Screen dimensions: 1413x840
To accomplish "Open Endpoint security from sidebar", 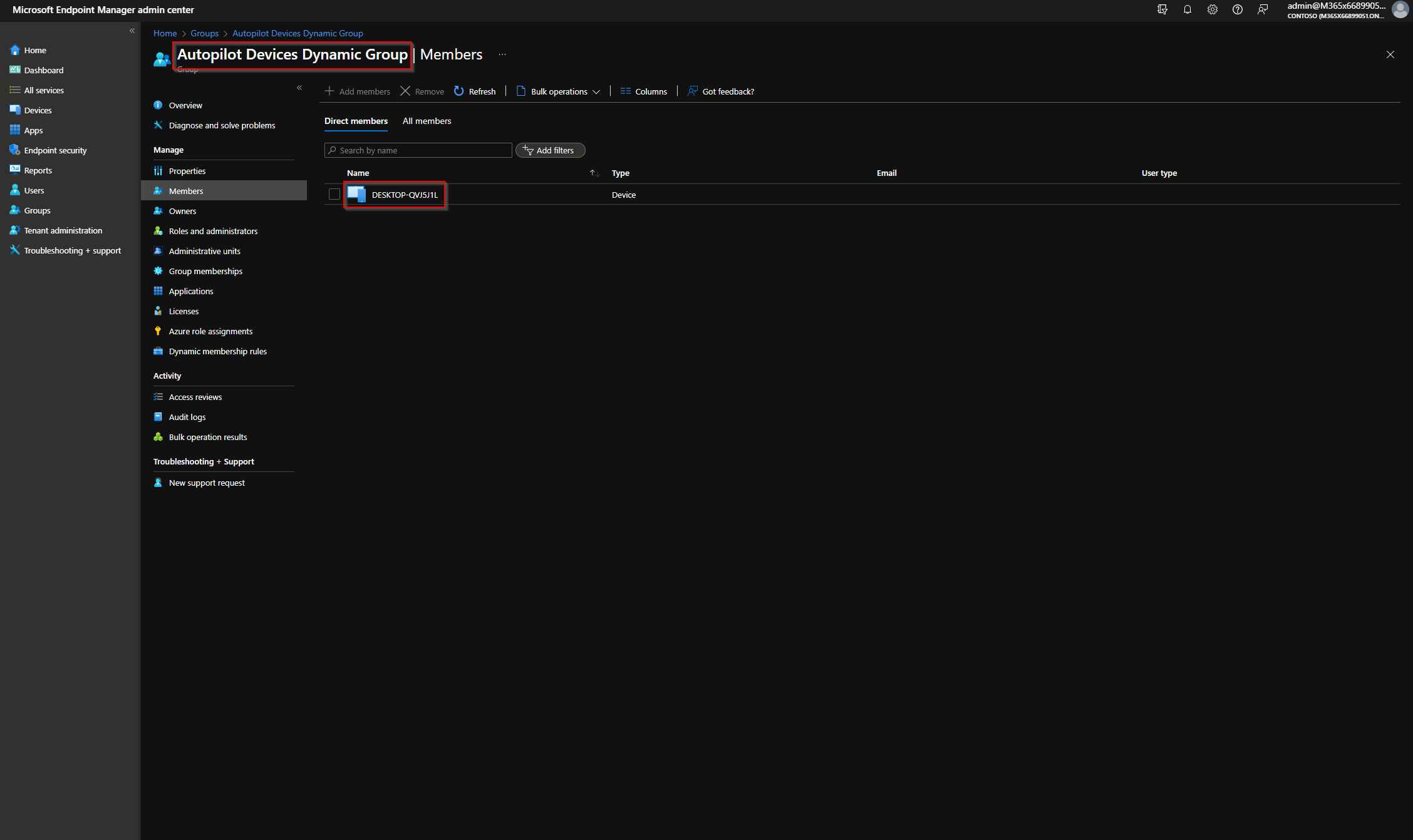I will 56,150.
